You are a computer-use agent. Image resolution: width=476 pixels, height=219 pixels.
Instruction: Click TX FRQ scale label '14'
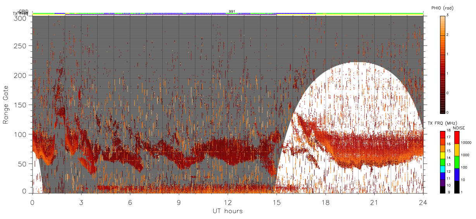[x=448, y=158]
